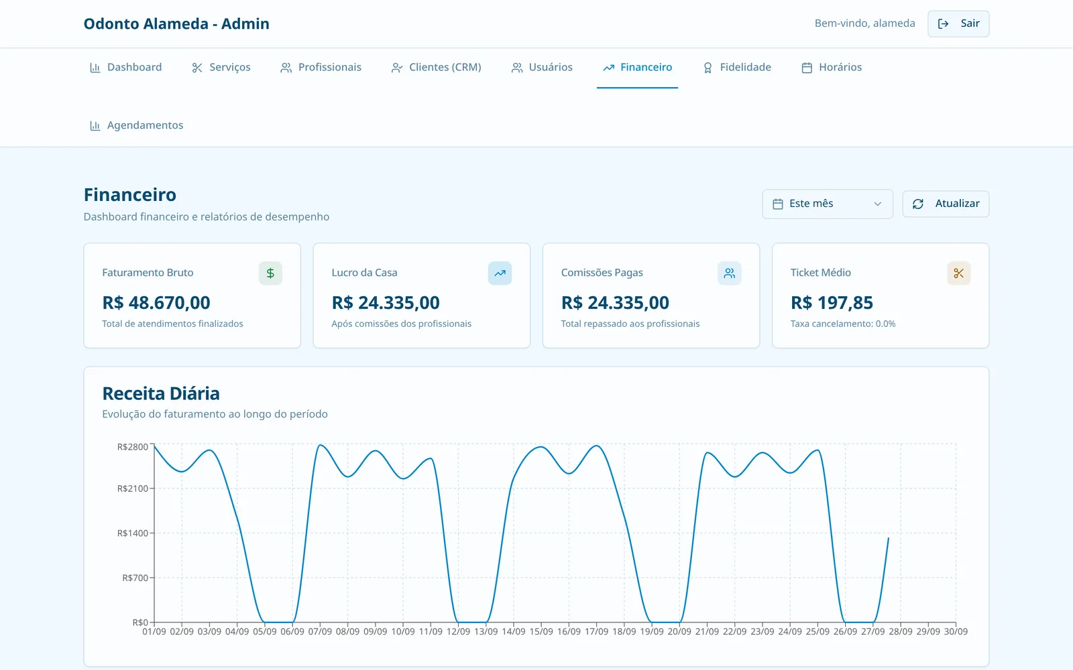This screenshot has width=1073, height=670.
Task: Click the award ribbon icon beside Fidelidade
Action: point(708,68)
